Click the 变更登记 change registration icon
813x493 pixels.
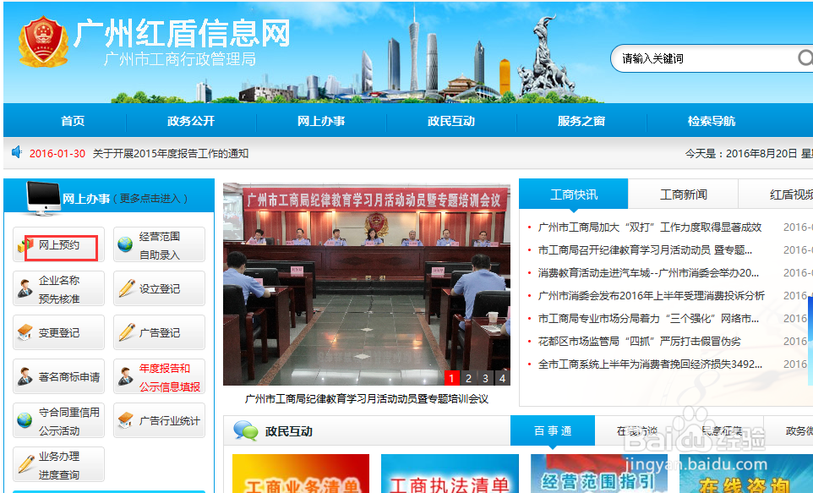click(58, 332)
